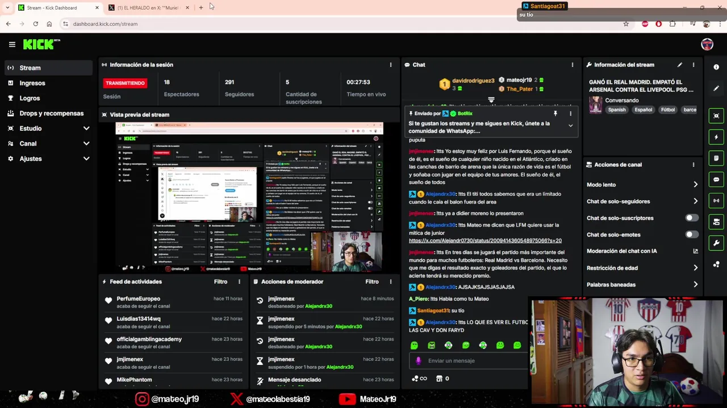Open the Chat panel options menu
The height and width of the screenshot is (408, 727).
[x=573, y=65]
